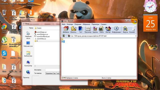Select the Искать в Интернете desktop shortcut
Screen dimensions: 160x90
coord(31,3)
